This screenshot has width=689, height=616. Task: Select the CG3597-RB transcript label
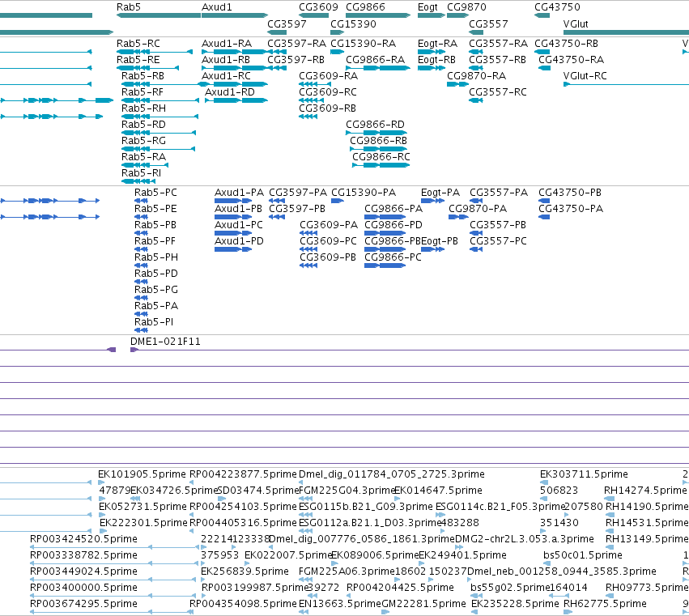click(x=296, y=60)
